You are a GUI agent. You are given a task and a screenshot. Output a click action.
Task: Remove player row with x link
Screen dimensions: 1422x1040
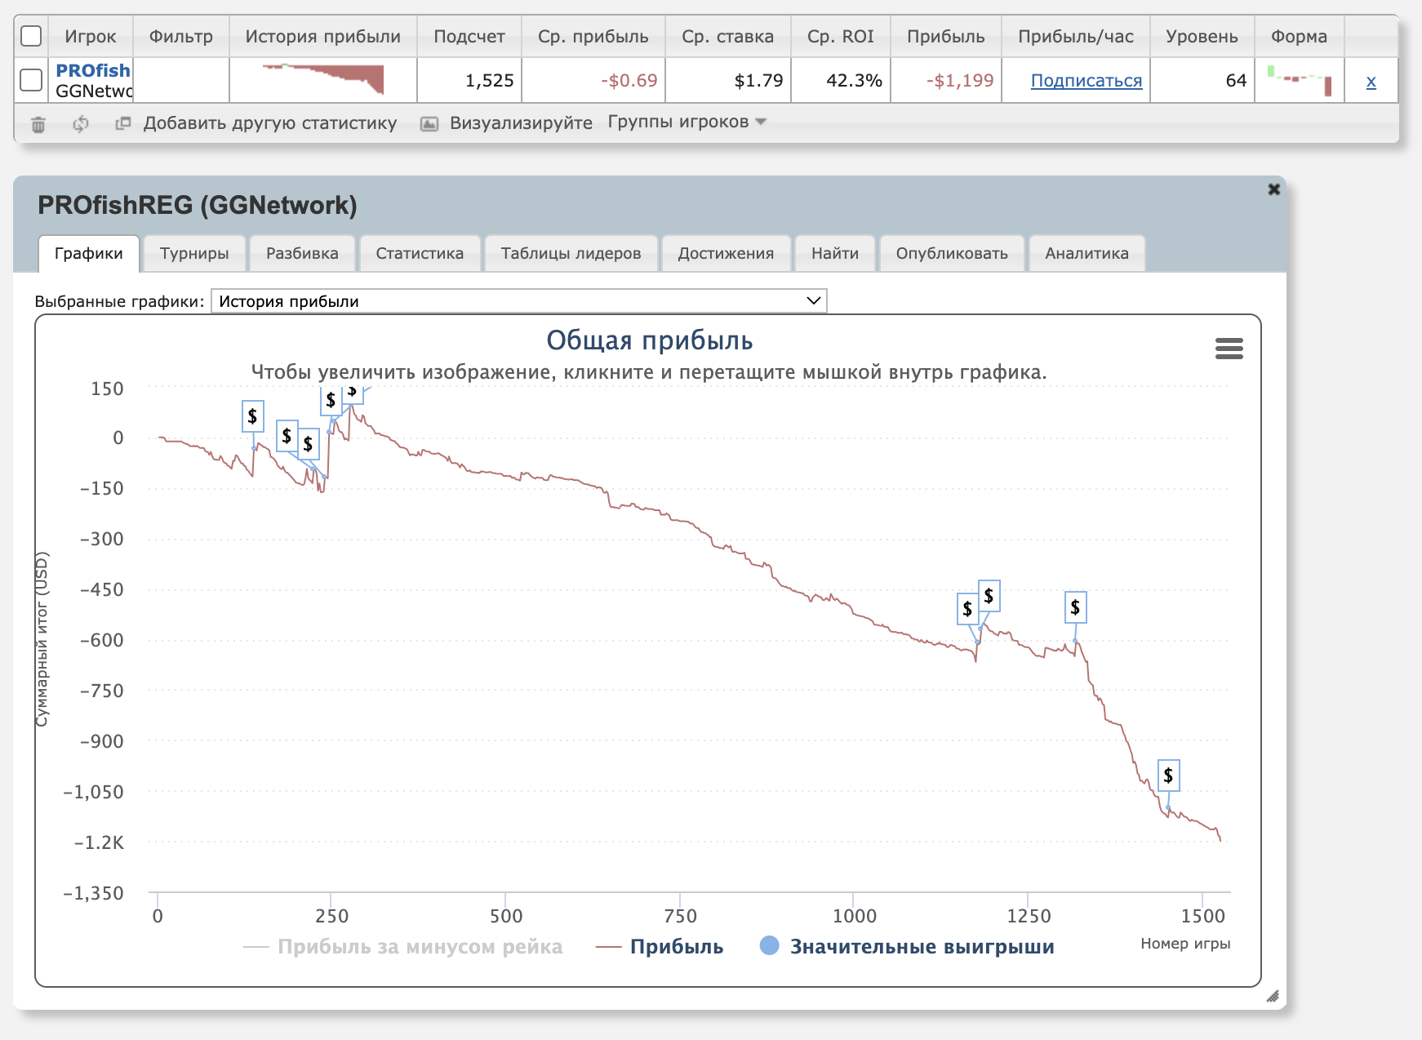(1371, 81)
